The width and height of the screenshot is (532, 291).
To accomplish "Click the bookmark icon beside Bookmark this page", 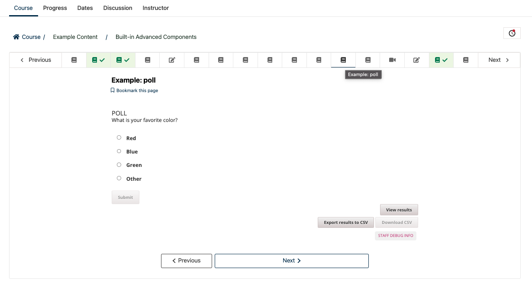I will (x=113, y=90).
